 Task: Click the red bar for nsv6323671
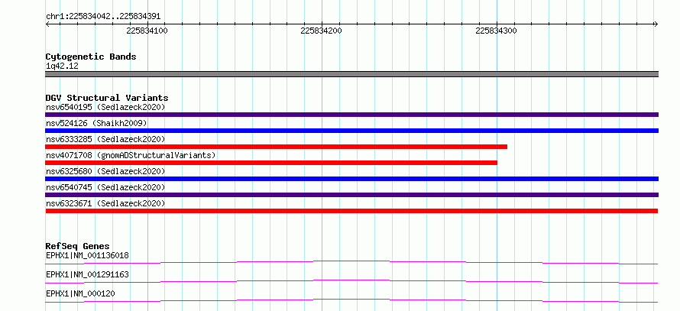point(351,211)
